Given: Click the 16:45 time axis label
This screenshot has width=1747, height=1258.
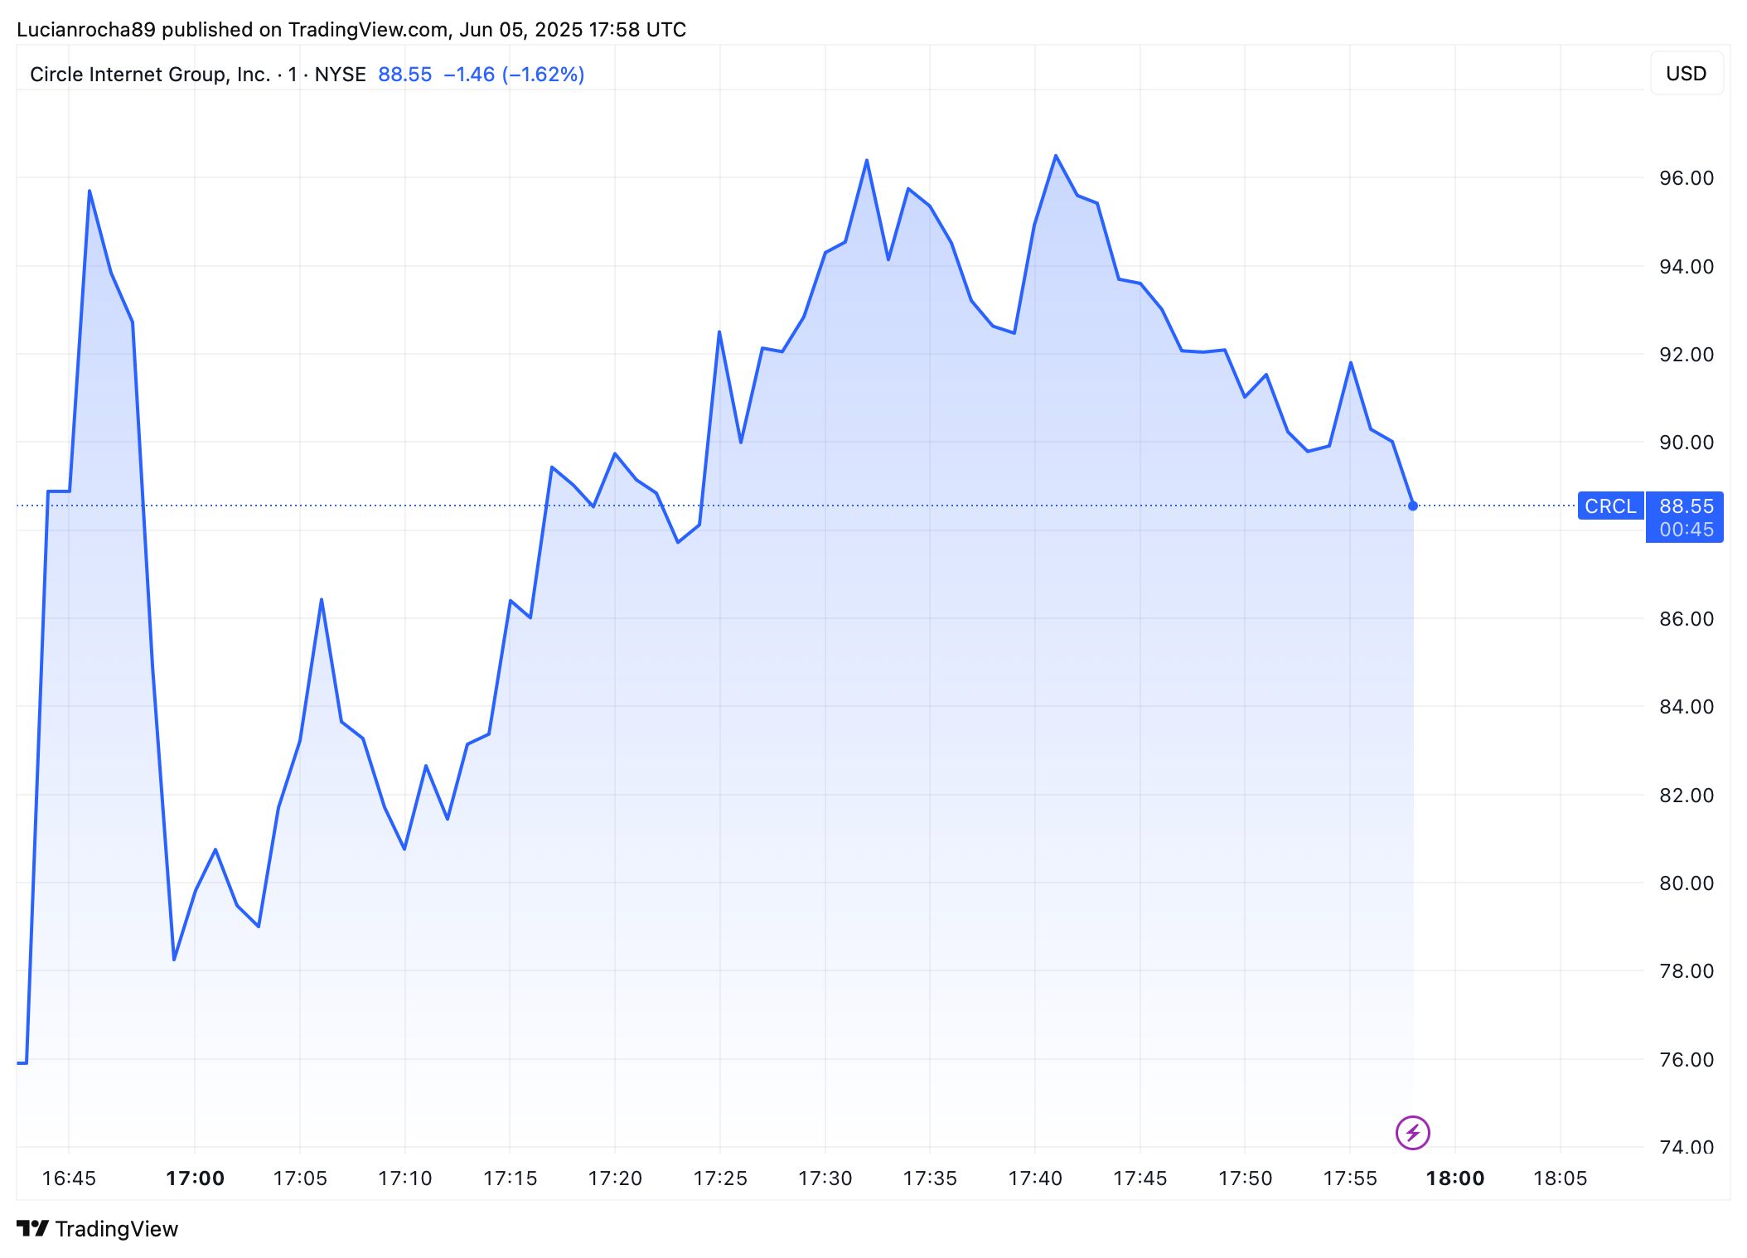Looking at the screenshot, I should point(69,1178).
